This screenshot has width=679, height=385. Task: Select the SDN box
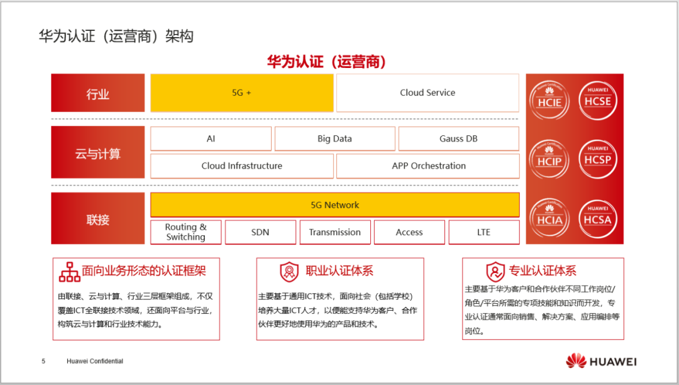tap(260, 232)
